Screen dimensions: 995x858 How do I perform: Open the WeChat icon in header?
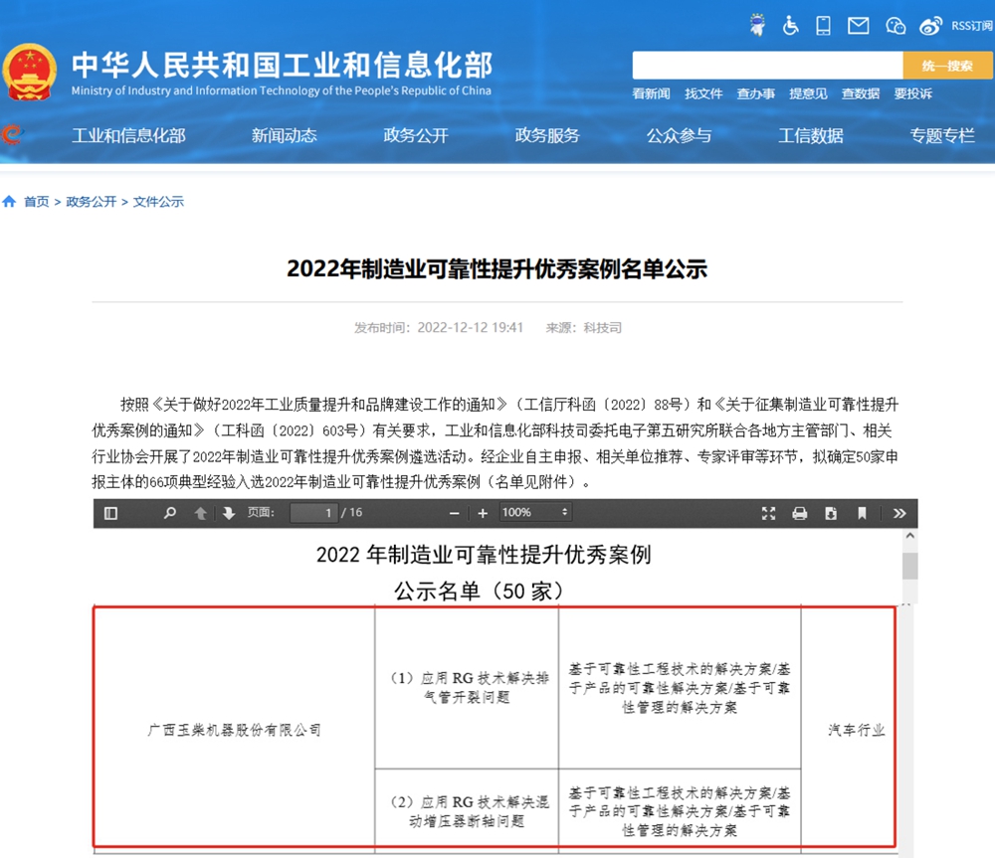tap(895, 26)
